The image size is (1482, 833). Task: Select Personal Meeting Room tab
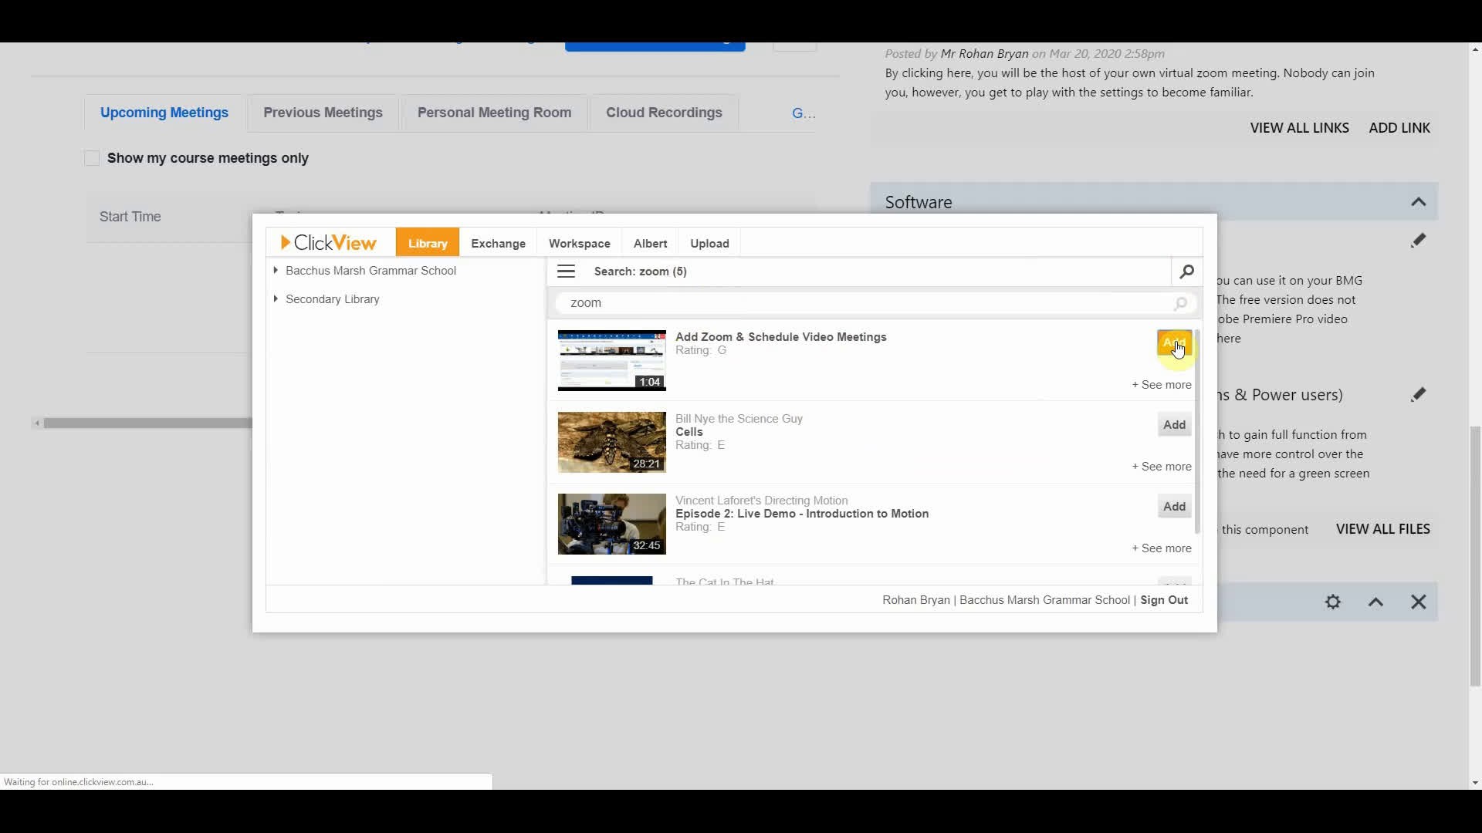point(494,113)
